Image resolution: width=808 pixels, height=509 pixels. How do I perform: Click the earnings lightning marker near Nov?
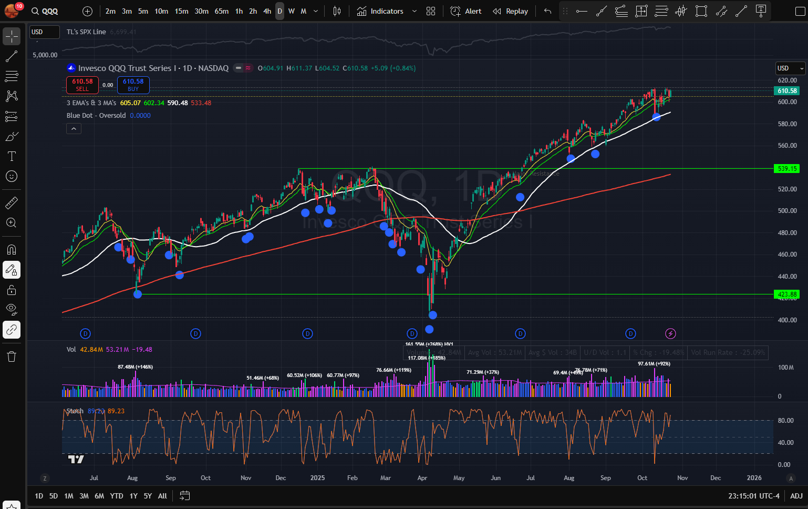670,333
